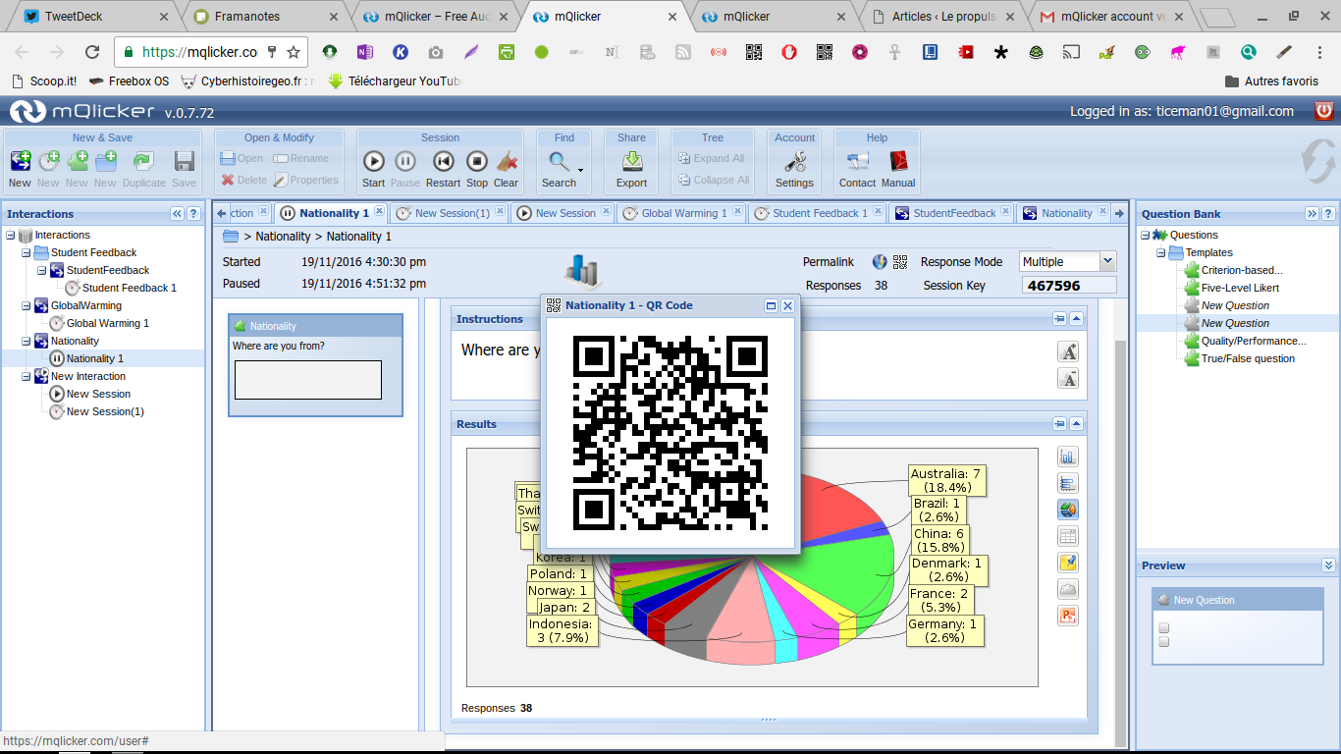Select Student Feedback 1 session in the tree
The image size is (1341, 754).
pos(130,288)
